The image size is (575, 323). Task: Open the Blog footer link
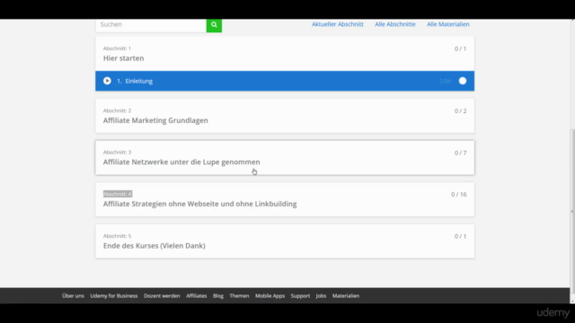tap(217, 296)
